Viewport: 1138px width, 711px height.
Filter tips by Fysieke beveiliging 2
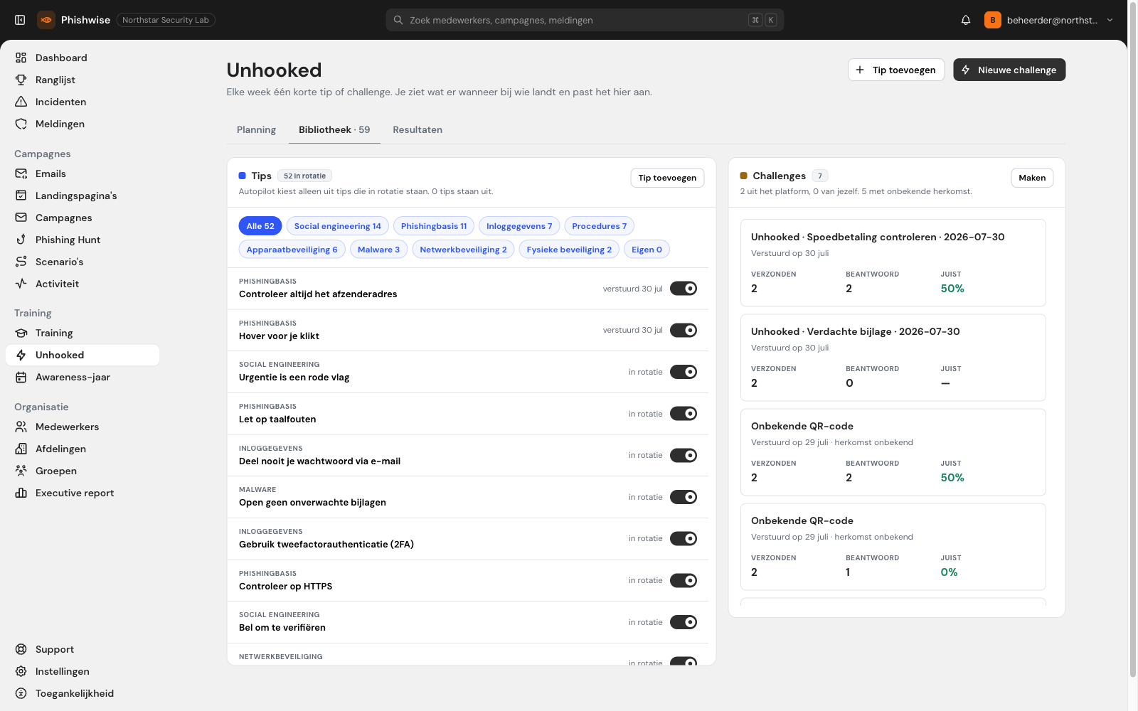[569, 250]
